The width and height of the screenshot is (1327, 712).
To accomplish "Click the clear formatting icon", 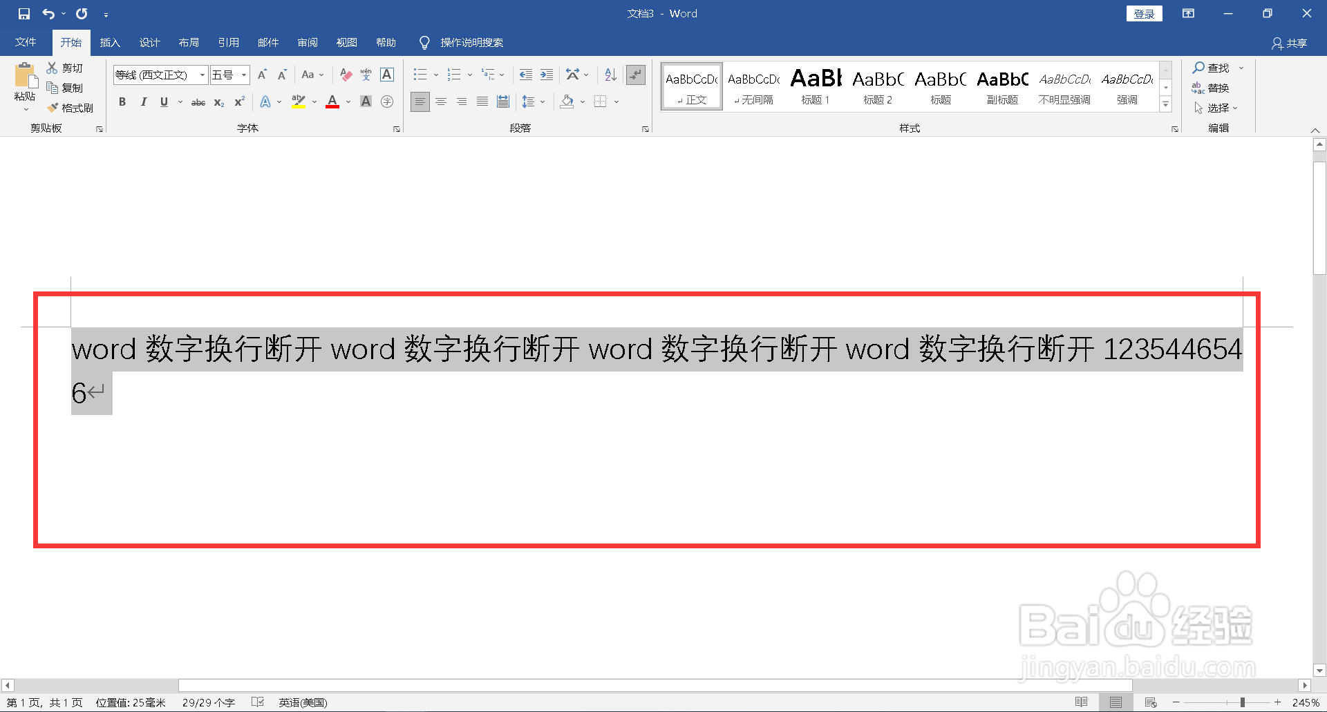I will tap(346, 75).
